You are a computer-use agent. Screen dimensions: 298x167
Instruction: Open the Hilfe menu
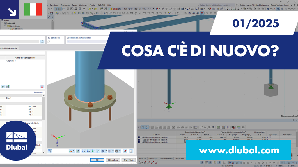(109, 5)
